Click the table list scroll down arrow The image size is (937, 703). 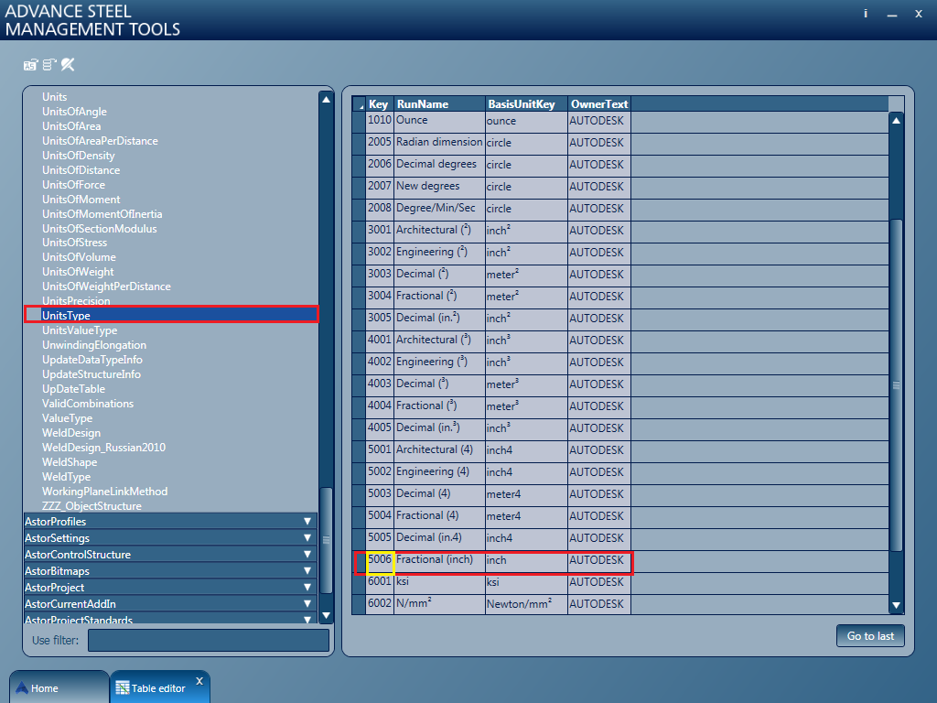[327, 615]
